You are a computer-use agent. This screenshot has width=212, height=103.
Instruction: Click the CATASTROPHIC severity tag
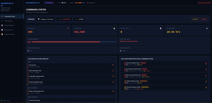pyautogui.click(x=64, y=19)
